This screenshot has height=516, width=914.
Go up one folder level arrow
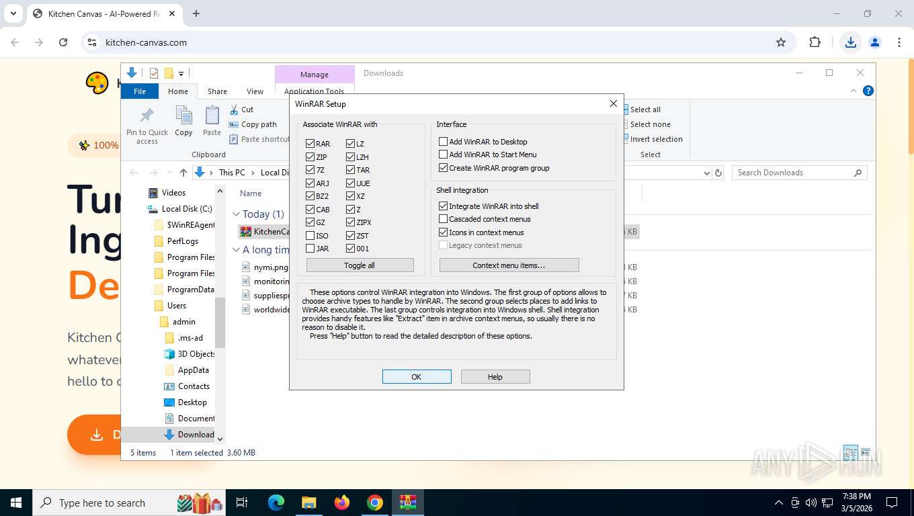pos(183,173)
